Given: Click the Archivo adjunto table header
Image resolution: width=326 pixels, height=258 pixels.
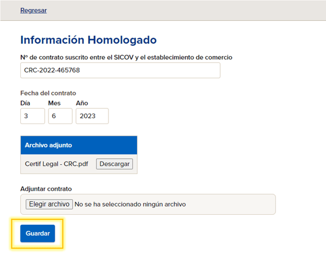Looking at the screenshot, I should point(79,145).
